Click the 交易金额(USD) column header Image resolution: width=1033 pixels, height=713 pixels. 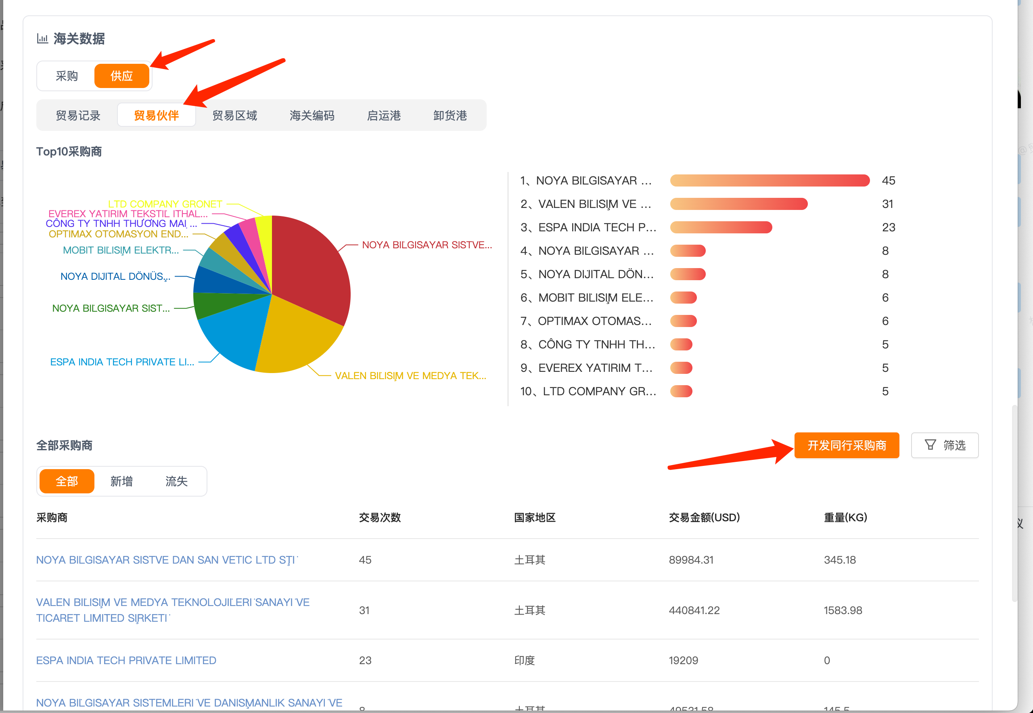coord(705,517)
